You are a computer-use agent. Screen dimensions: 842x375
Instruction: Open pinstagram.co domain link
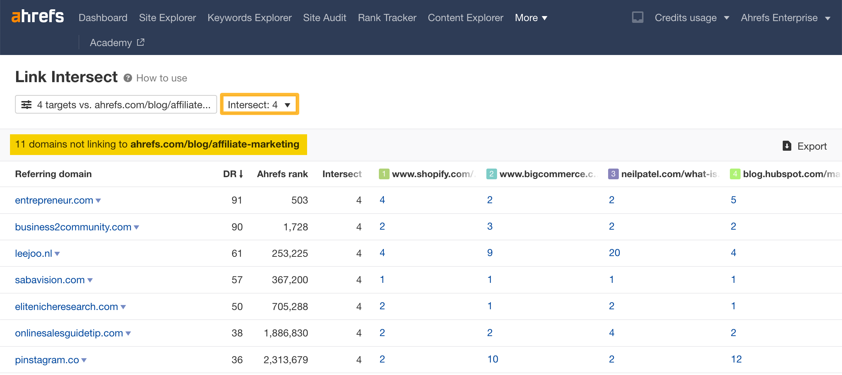pyautogui.click(x=47, y=360)
